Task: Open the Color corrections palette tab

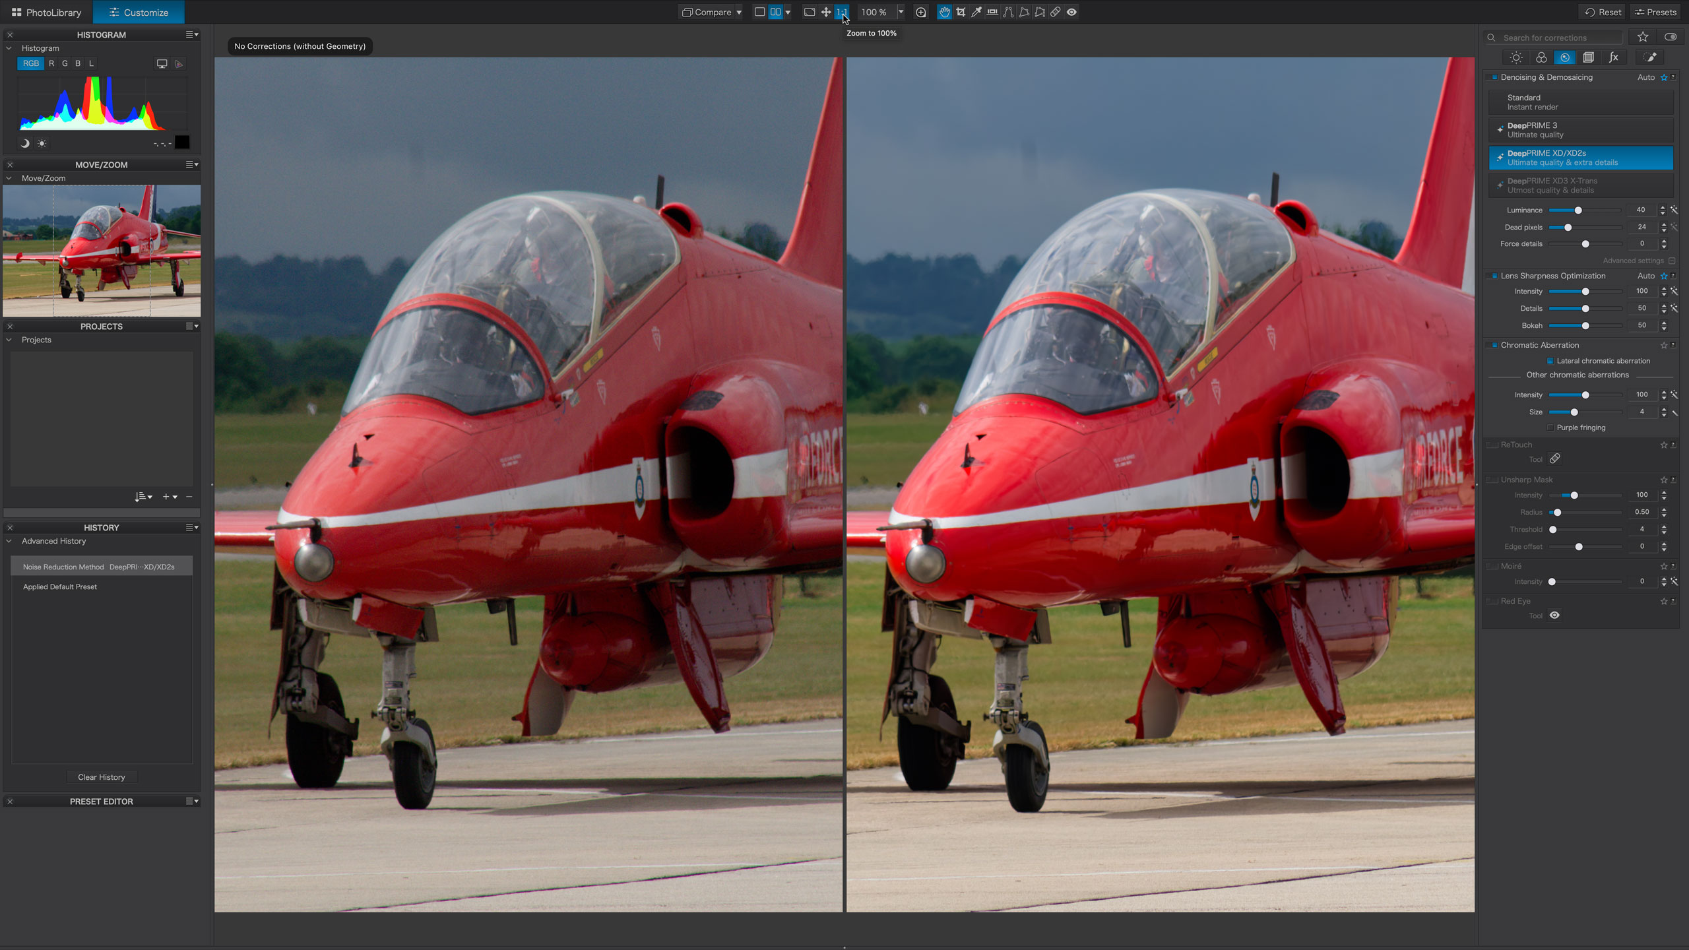Action: [x=1541, y=57]
